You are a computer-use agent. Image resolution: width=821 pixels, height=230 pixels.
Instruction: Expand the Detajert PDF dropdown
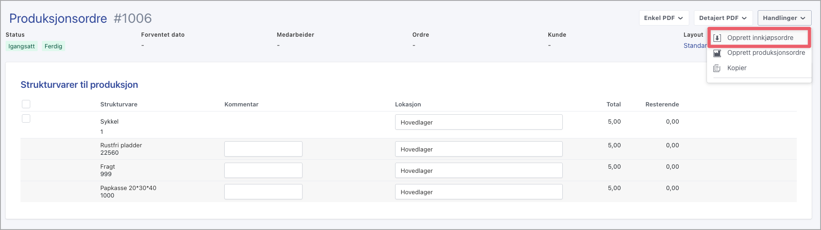pyautogui.click(x=723, y=18)
